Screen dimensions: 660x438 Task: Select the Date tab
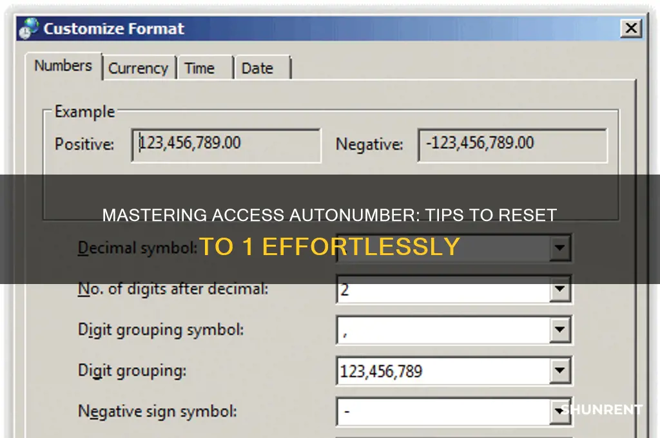(262, 68)
